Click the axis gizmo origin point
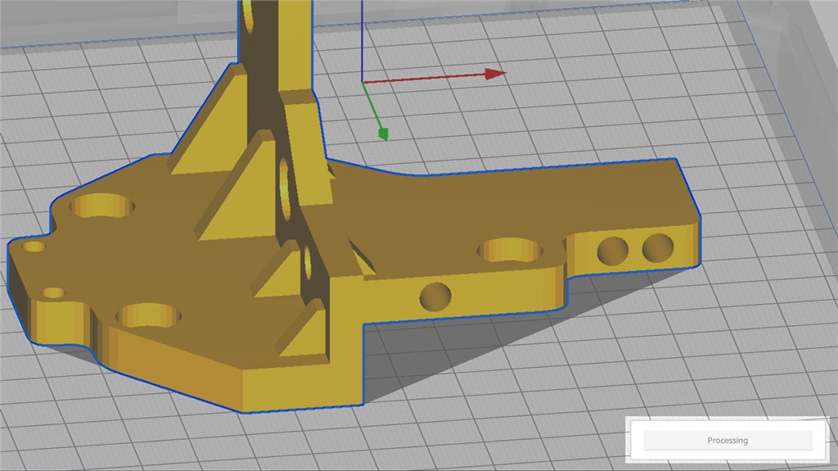The width and height of the screenshot is (838, 471). point(363,82)
